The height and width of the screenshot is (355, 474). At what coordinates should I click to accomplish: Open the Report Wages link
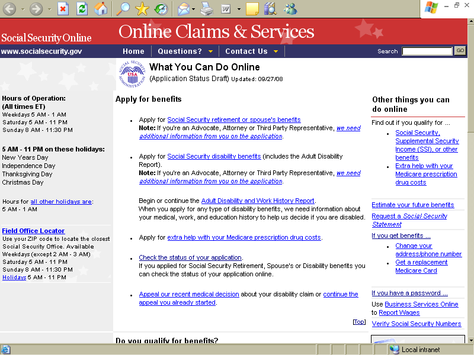[x=399, y=313]
